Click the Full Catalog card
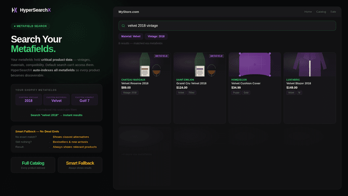348x196 pixels. 33,165
